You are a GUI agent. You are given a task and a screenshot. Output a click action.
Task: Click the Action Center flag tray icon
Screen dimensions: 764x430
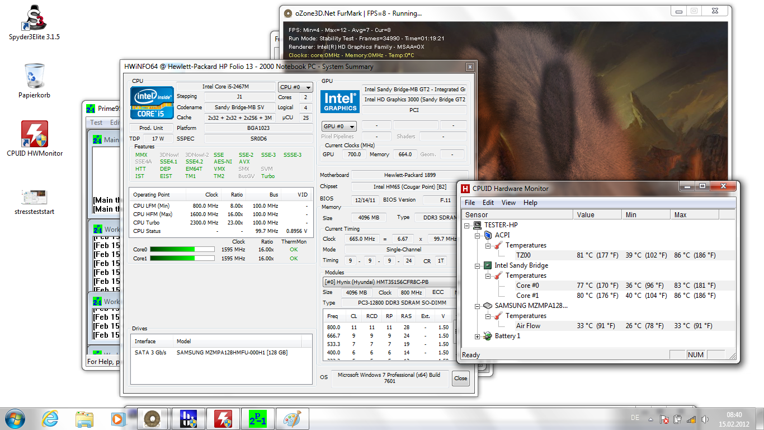(x=664, y=419)
